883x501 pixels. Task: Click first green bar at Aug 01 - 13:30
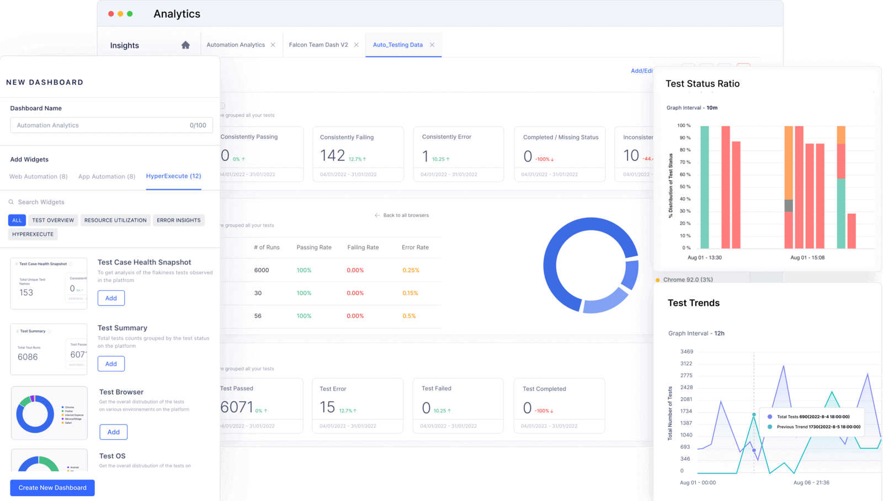pyautogui.click(x=705, y=187)
